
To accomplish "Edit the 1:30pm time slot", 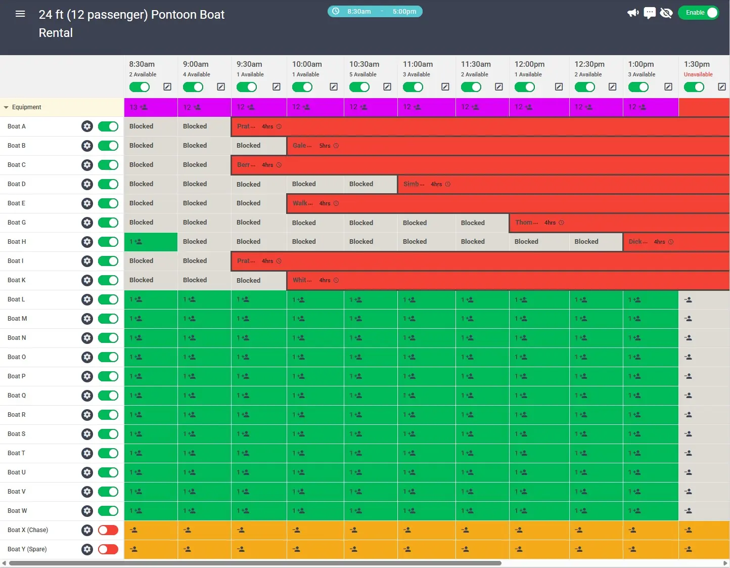I will tap(722, 87).
